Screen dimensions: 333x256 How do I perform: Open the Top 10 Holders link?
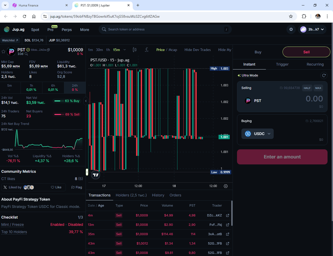coord(14,232)
